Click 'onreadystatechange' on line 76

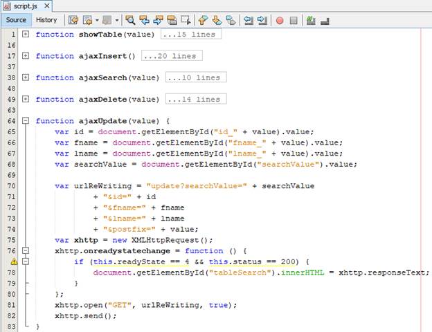(127, 251)
